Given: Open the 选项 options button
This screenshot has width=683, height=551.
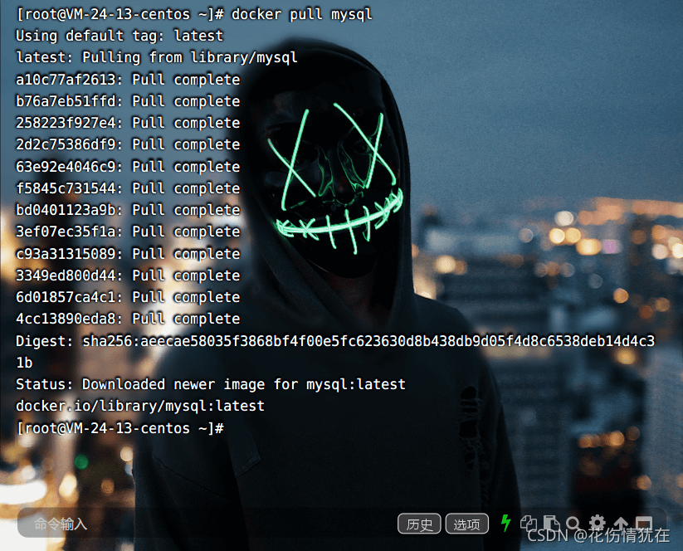Looking at the screenshot, I should (x=467, y=524).
